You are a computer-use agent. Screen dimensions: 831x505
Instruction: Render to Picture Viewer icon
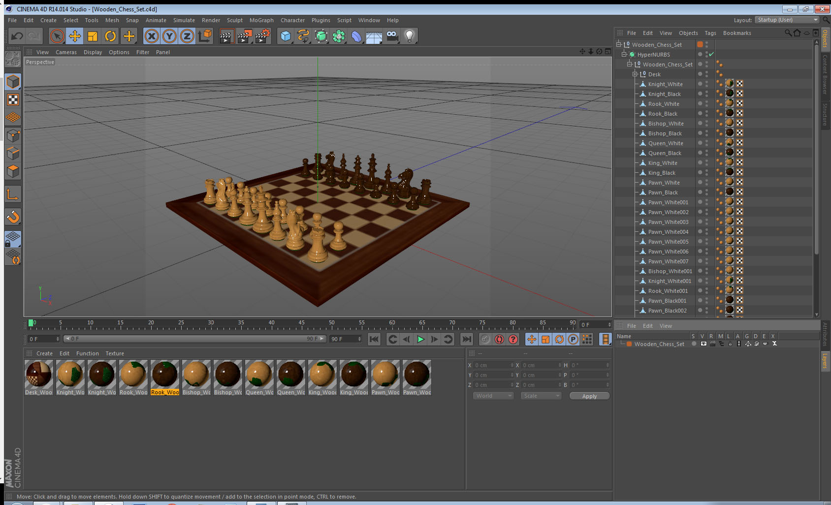244,36
